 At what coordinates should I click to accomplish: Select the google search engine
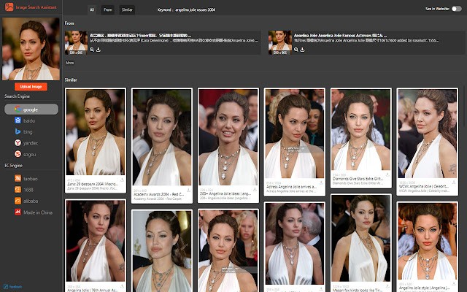(x=31, y=109)
